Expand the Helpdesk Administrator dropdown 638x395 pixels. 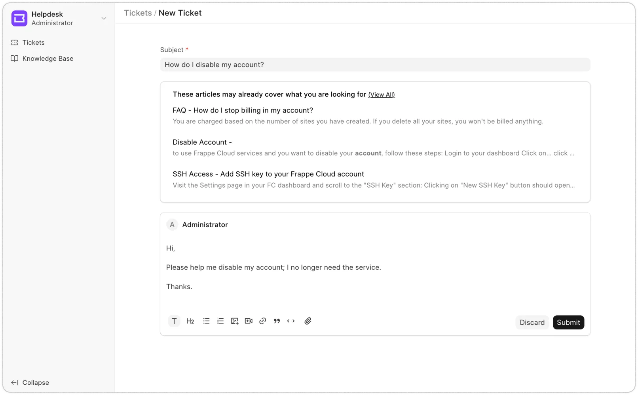tap(104, 19)
